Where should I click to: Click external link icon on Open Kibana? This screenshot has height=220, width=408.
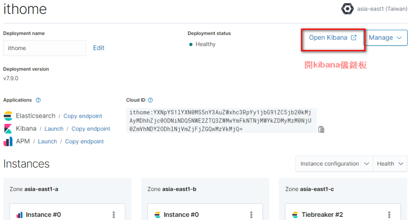[x=354, y=38]
